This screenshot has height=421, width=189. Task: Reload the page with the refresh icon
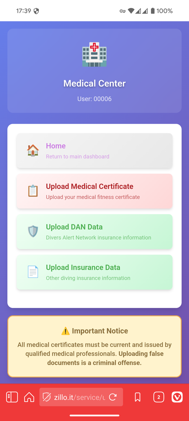click(x=113, y=397)
